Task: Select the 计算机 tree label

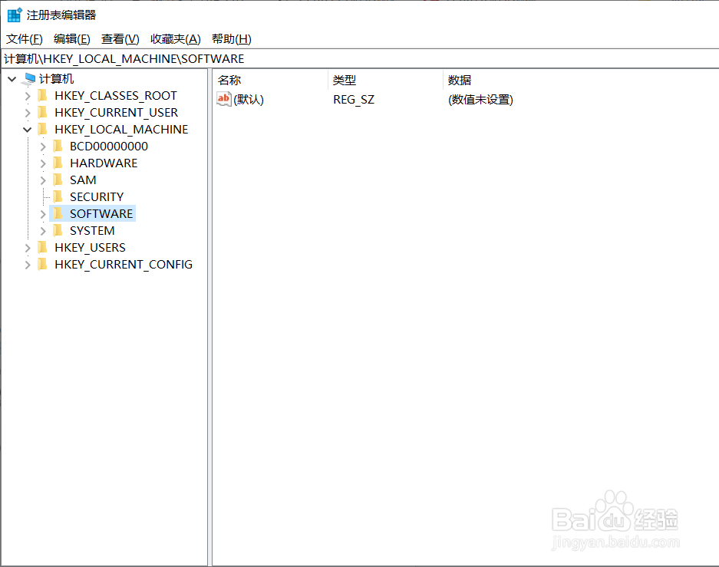Action: click(x=57, y=79)
